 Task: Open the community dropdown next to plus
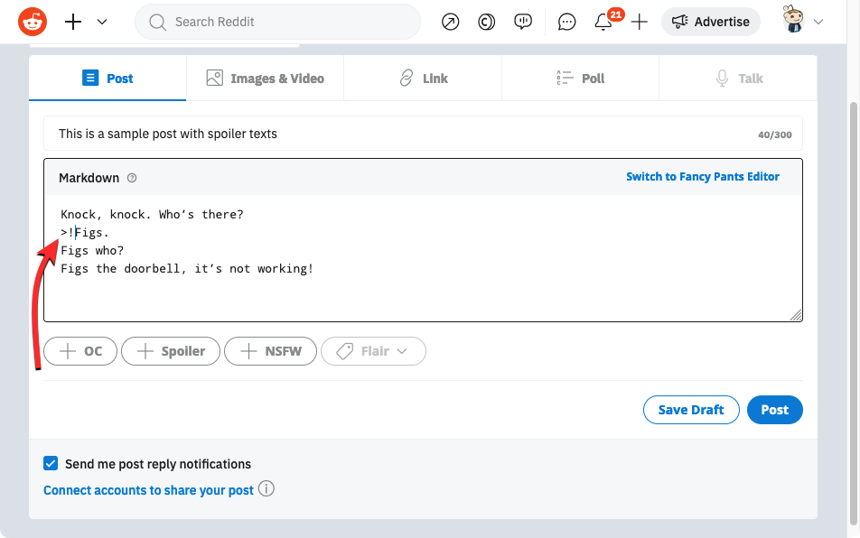pos(102,22)
